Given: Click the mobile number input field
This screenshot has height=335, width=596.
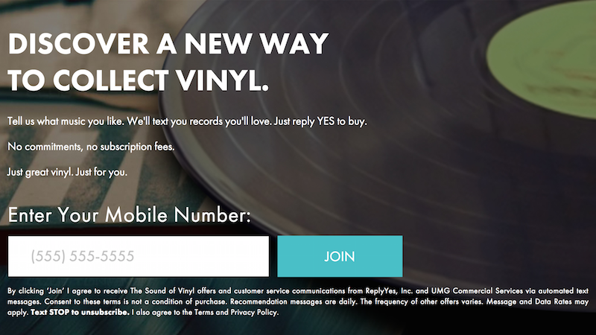Looking at the screenshot, I should point(138,257).
